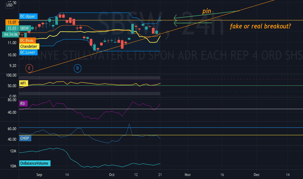Click the USD currency label
Viewport: 303px width, 179px height.
tap(9, 5)
